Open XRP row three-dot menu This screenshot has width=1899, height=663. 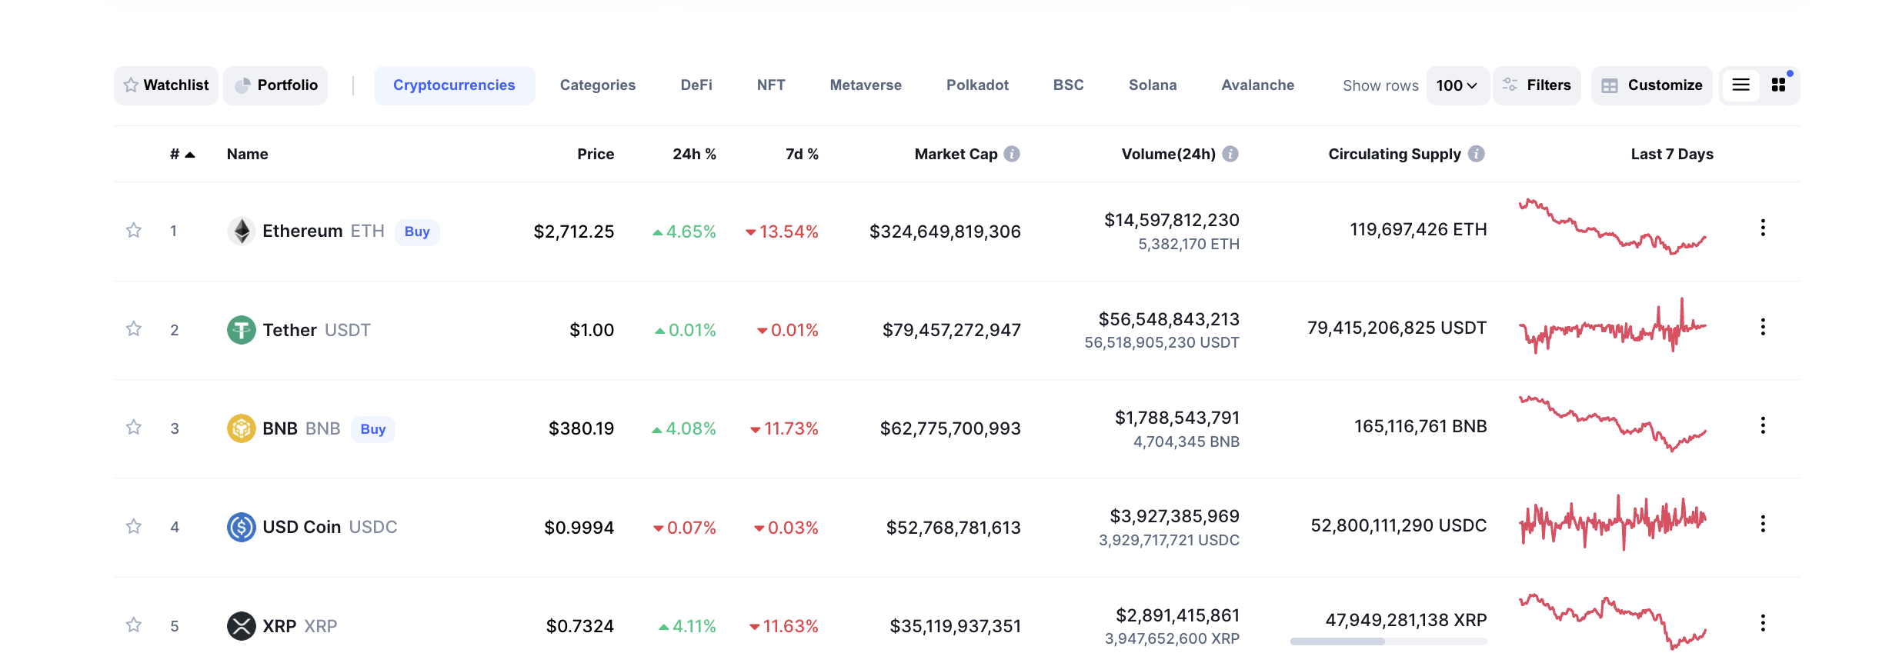coord(1763,623)
